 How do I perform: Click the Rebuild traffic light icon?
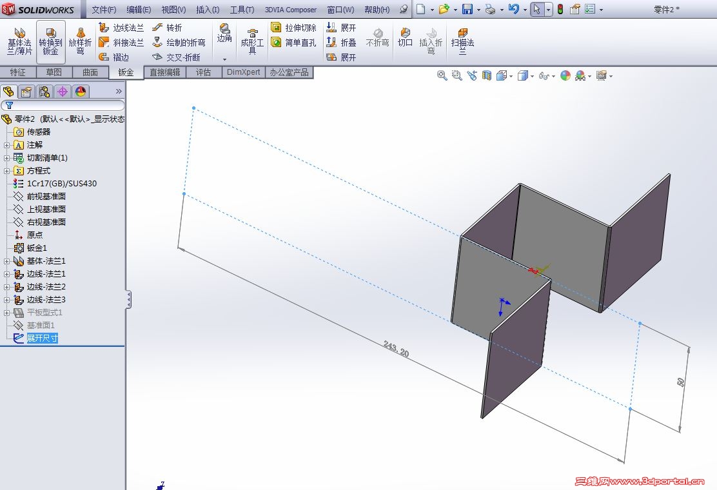(560, 9)
